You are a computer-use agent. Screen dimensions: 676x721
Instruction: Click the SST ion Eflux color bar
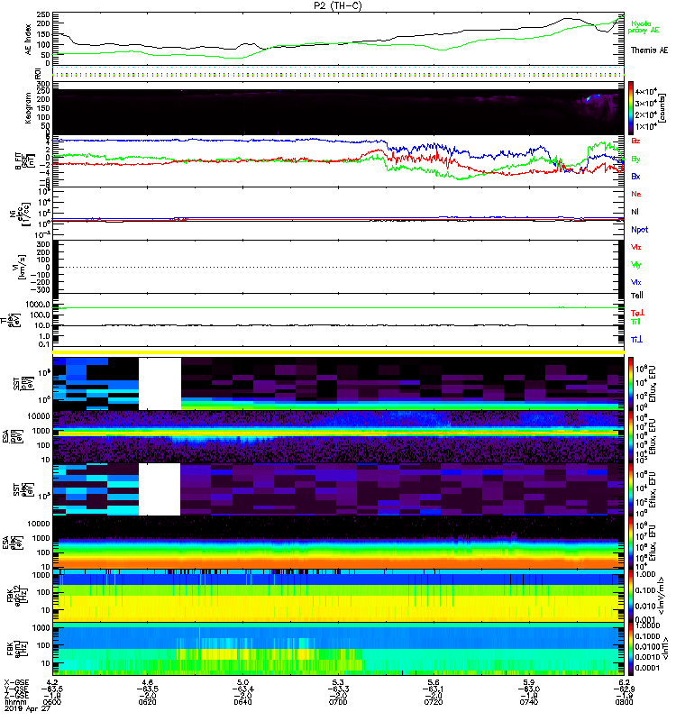pos(631,384)
